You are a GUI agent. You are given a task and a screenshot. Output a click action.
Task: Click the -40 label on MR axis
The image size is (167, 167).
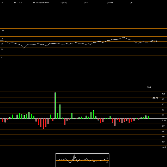[163, 131]
